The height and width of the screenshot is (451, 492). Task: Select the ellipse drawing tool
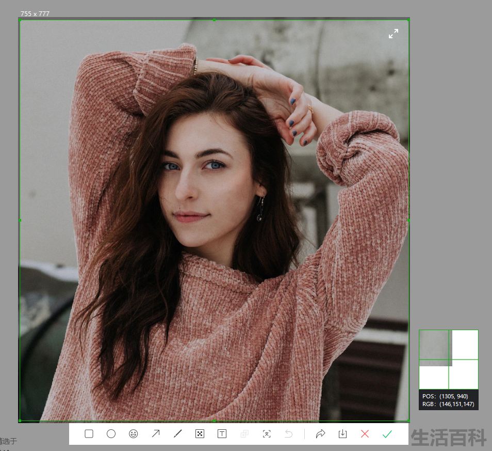[111, 434]
